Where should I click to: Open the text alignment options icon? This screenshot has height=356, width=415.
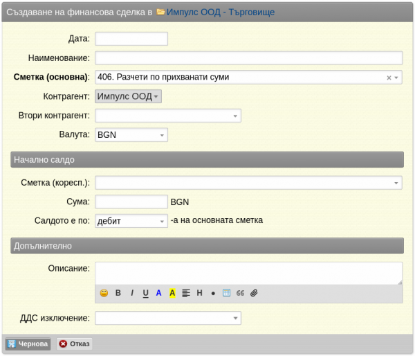(x=186, y=293)
